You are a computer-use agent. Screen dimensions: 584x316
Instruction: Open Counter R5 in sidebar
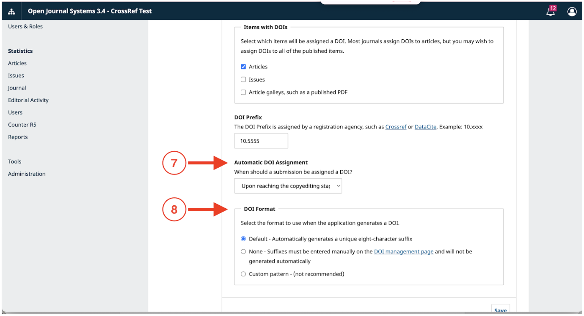tap(22, 125)
